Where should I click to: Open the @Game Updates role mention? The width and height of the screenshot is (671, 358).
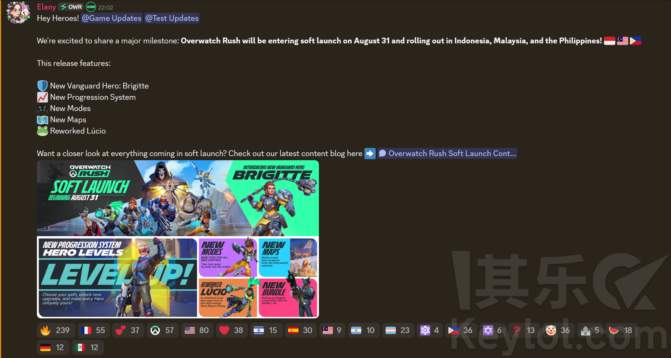click(111, 18)
